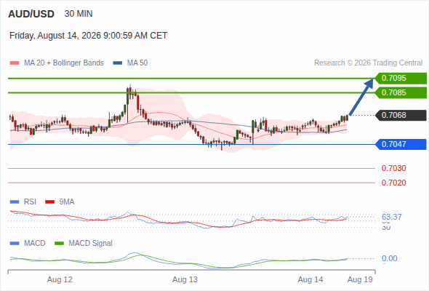Click the blue MACD legend swatch
Image resolution: width=429 pixels, height=291 pixels.
click(15, 244)
